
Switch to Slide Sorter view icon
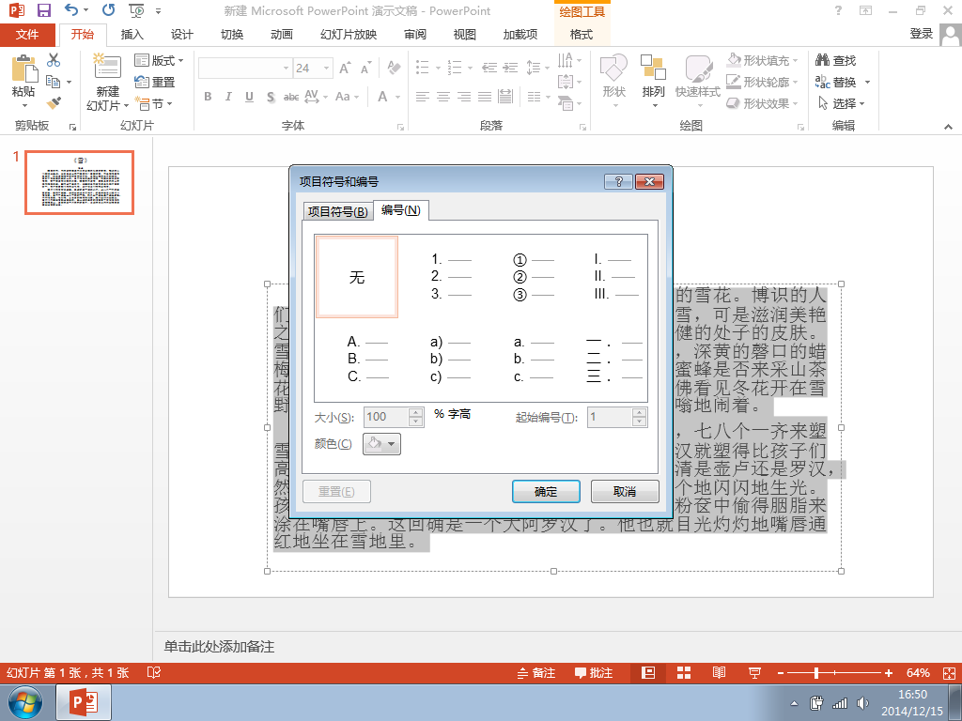click(x=684, y=672)
